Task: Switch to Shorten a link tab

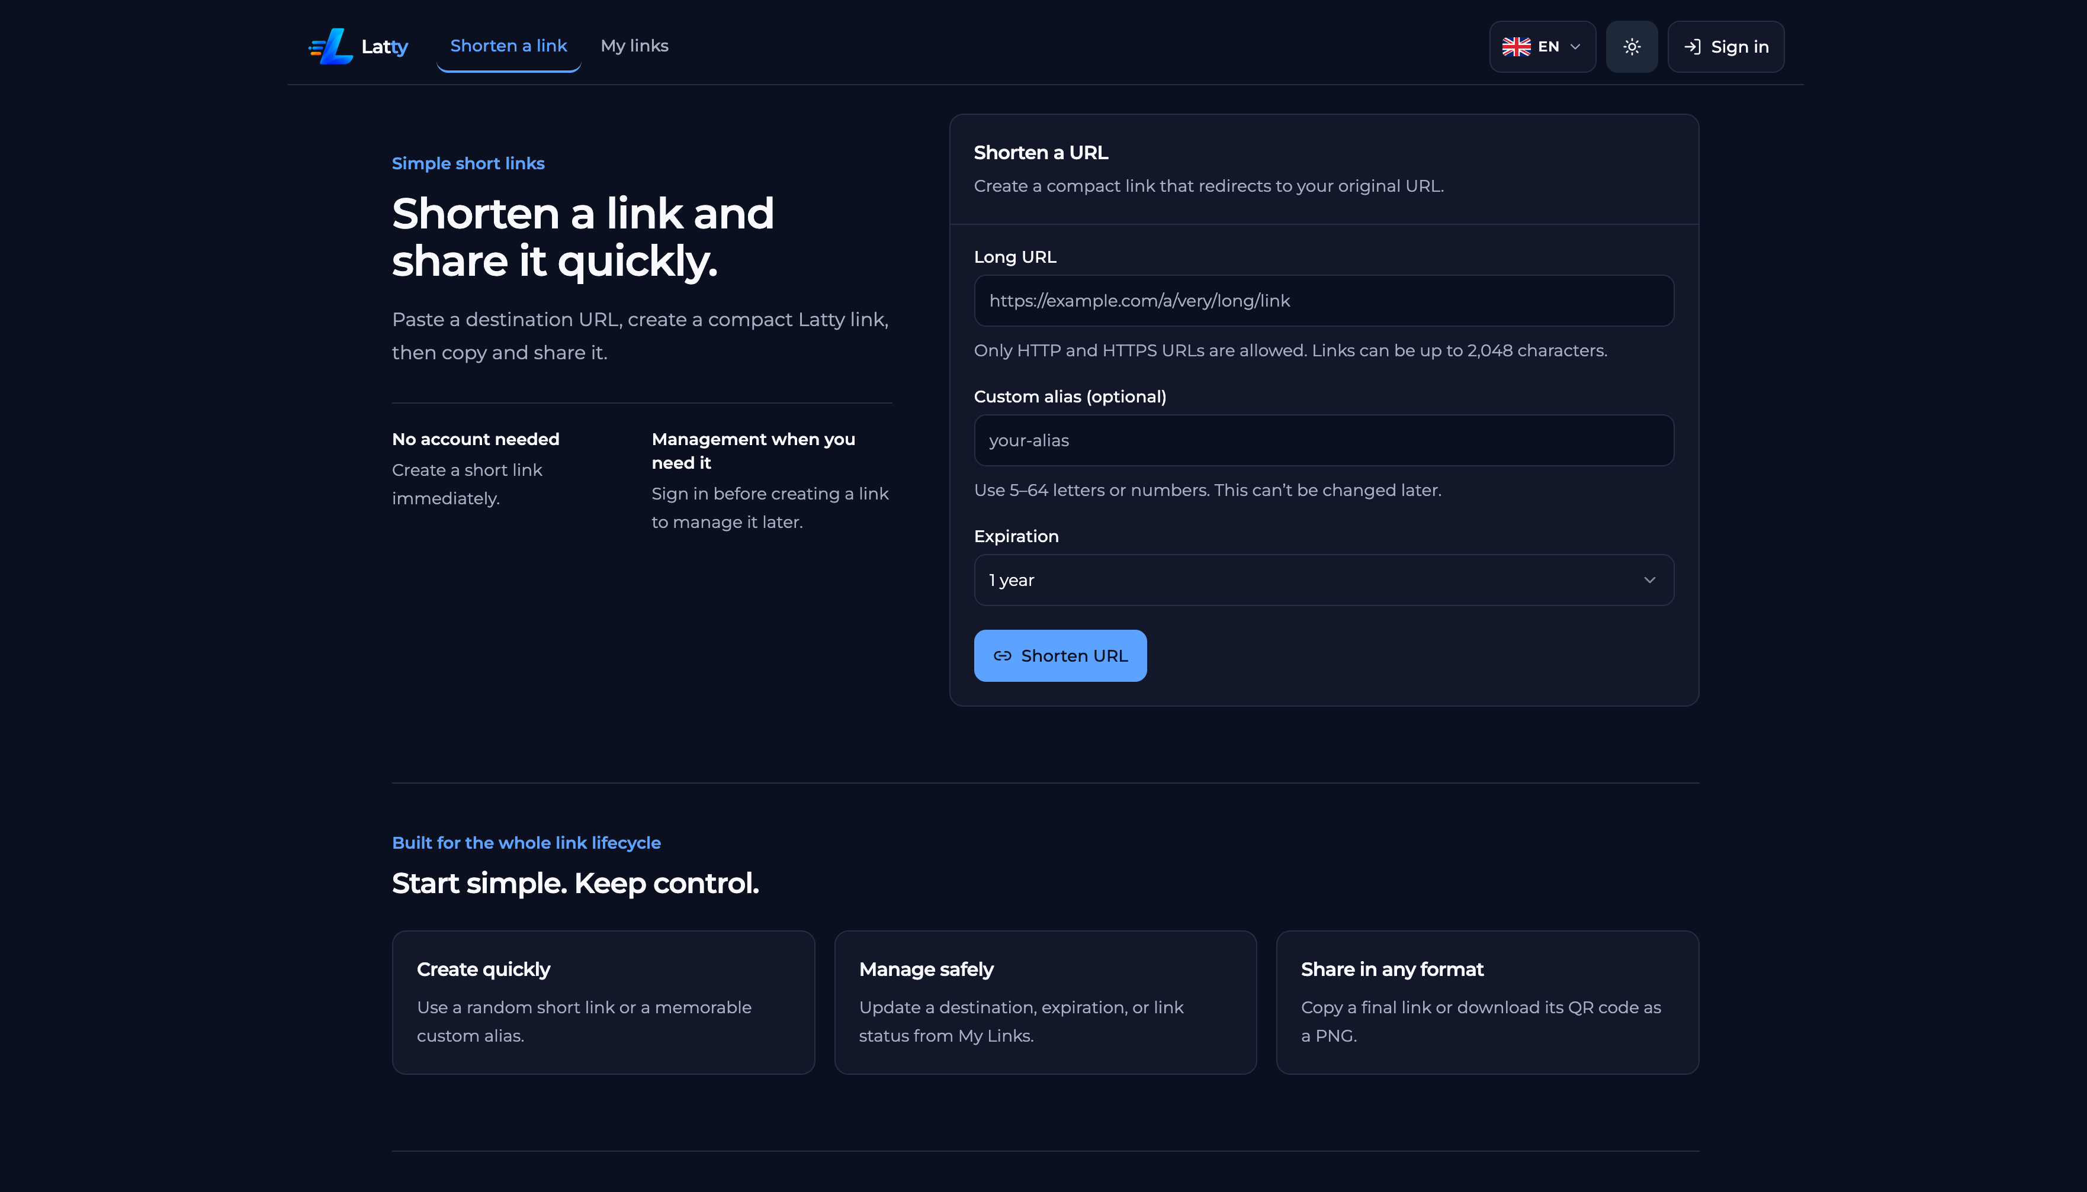Action: point(509,46)
